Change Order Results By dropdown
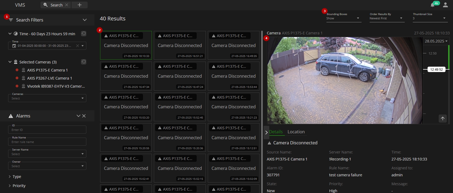453x193 pixels. [x=387, y=18]
